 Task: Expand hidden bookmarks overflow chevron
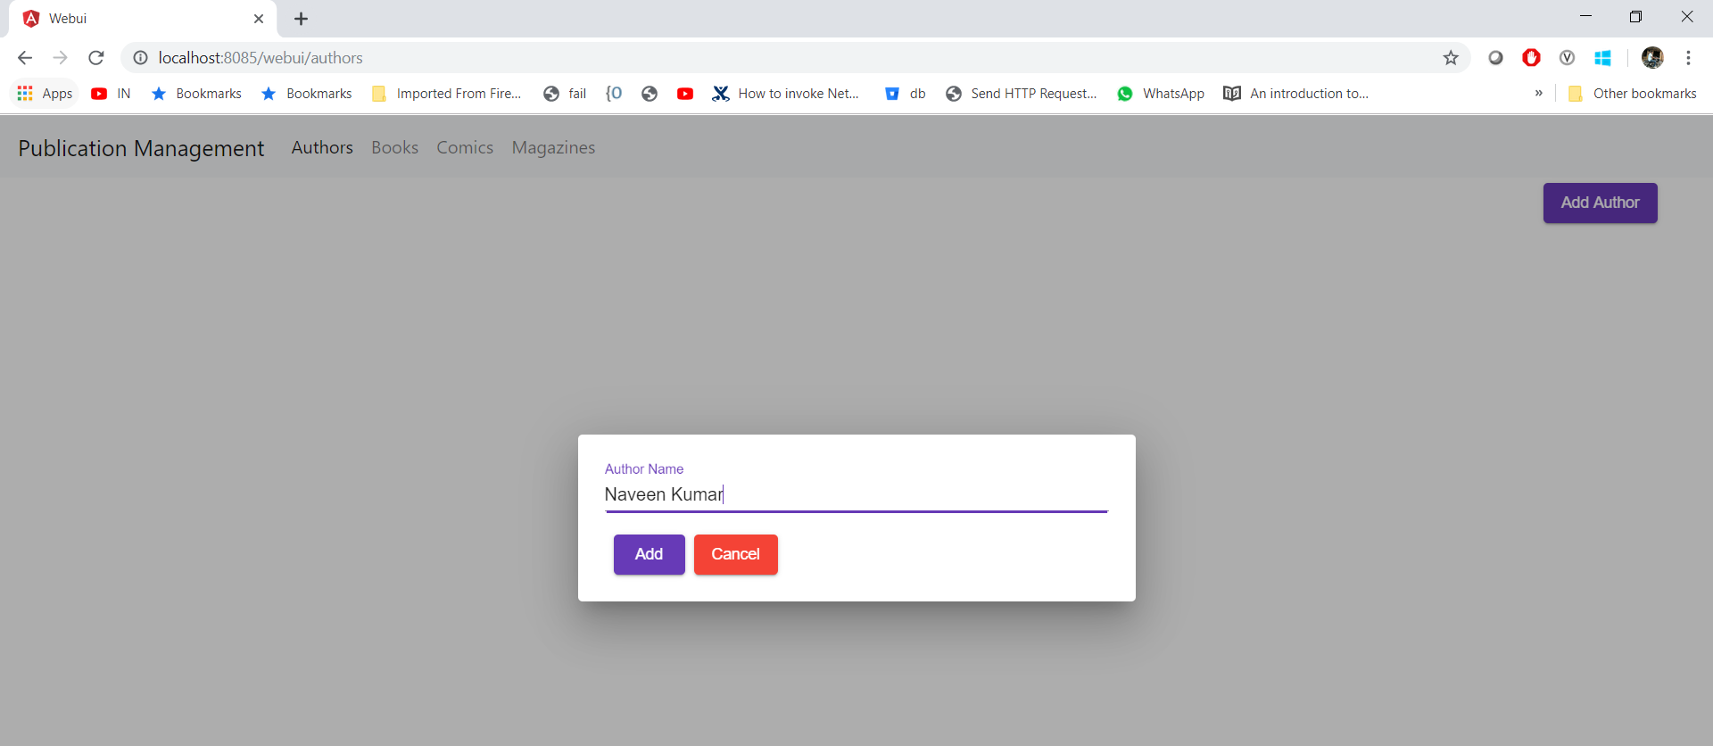pyautogui.click(x=1538, y=94)
